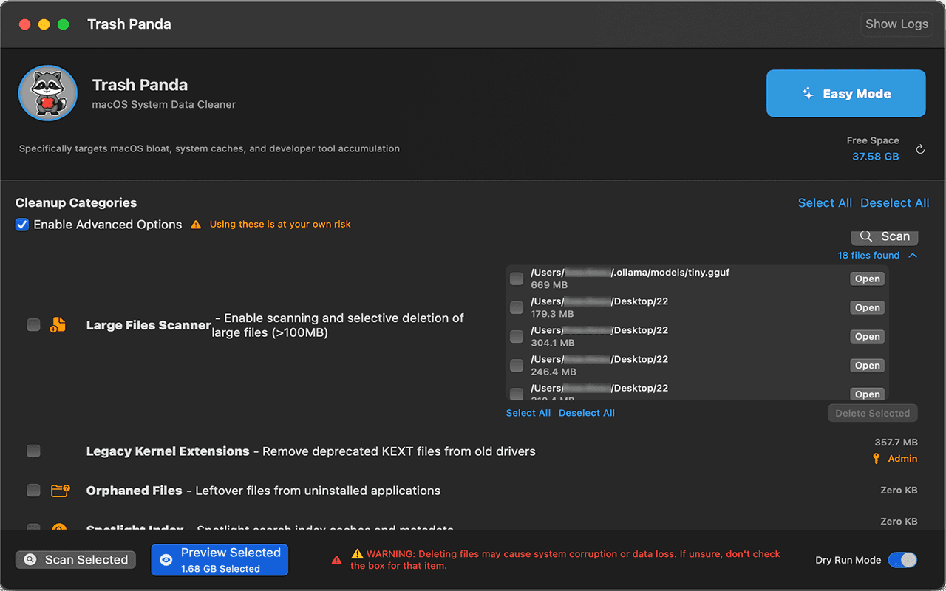946x591 pixels.
Task: Click the 357.7 MB size label
Action: tap(896, 443)
